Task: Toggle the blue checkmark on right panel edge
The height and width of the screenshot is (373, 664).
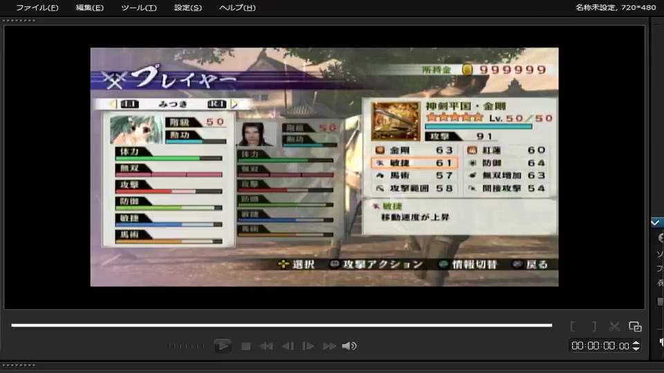Action: coord(656,222)
